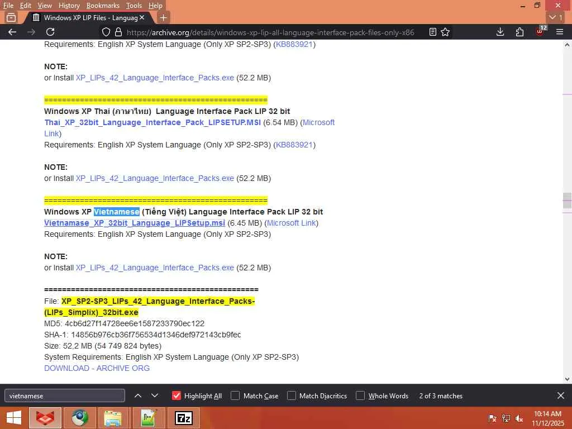
Task: Jump to next find match arrow
Action: coord(155,395)
